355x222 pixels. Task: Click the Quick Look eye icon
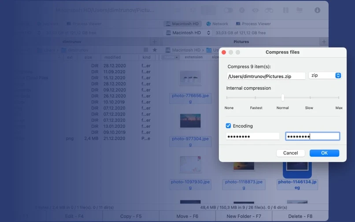tap(255, 10)
